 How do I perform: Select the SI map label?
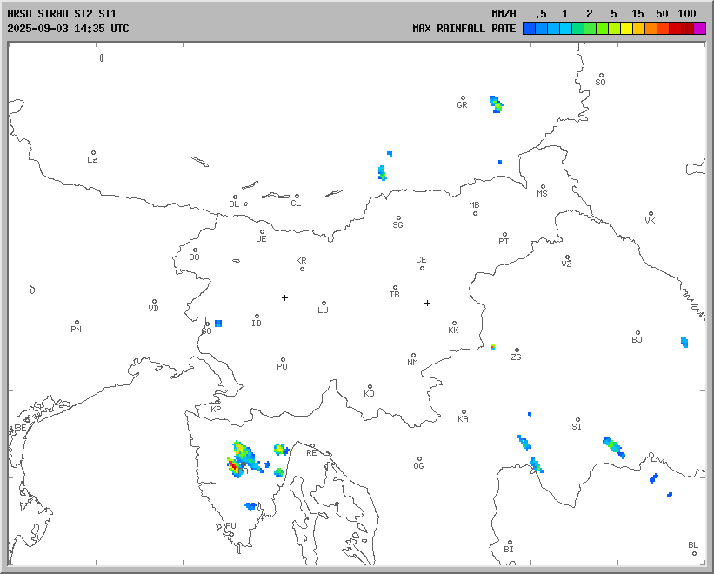click(577, 426)
